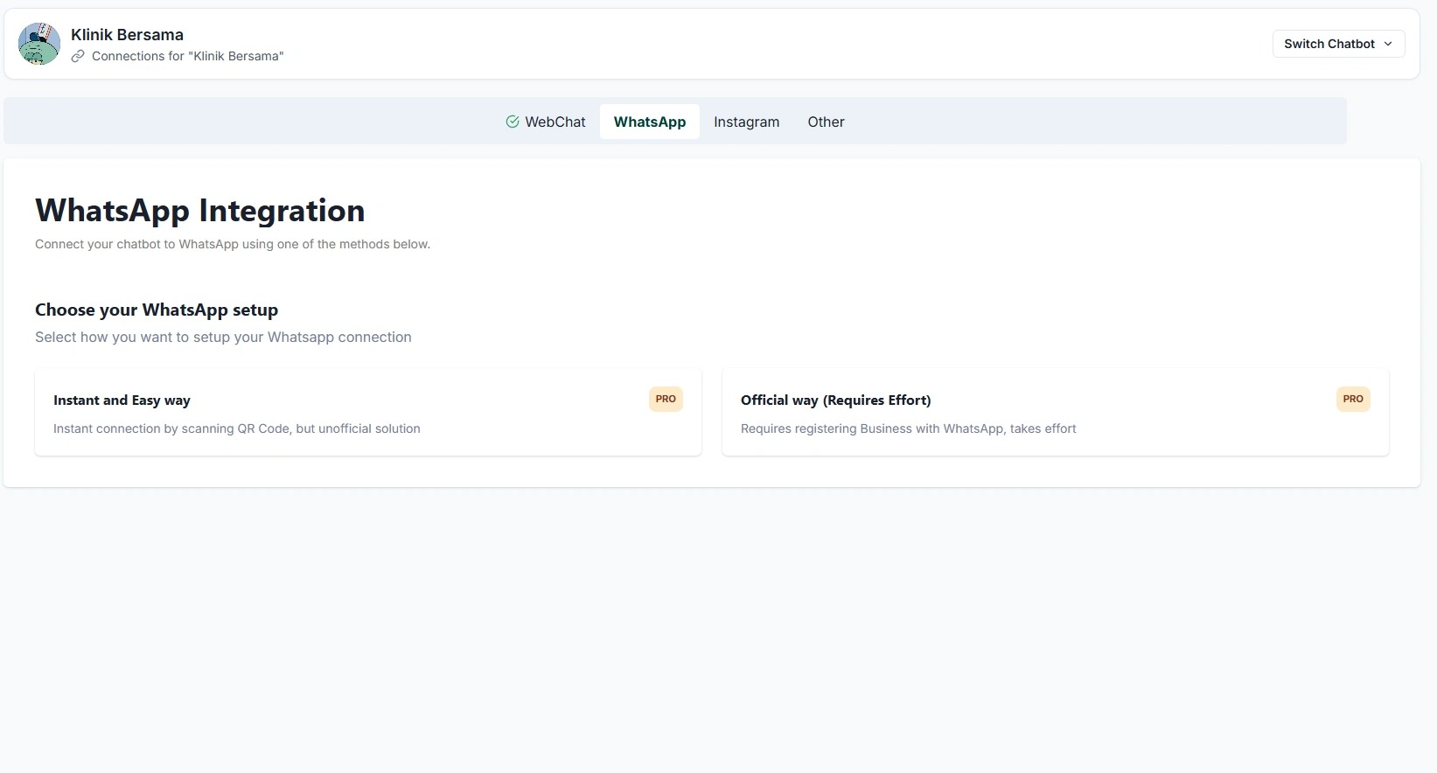This screenshot has height=773, width=1437.
Task: Click the link icon beside Connections text
Action: pos(78,56)
